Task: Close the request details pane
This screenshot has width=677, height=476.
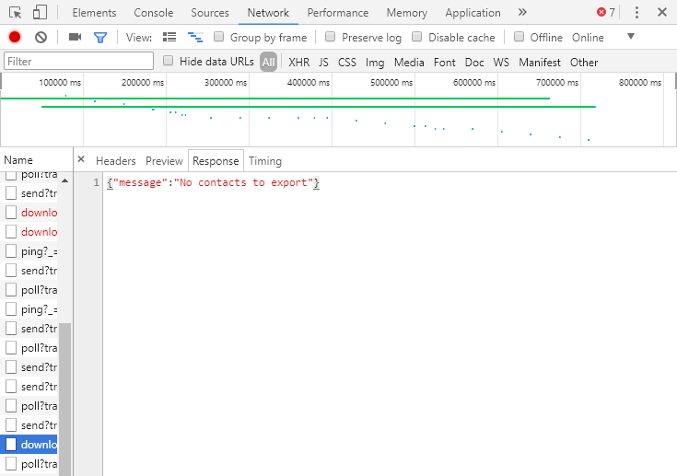Action: point(81,159)
